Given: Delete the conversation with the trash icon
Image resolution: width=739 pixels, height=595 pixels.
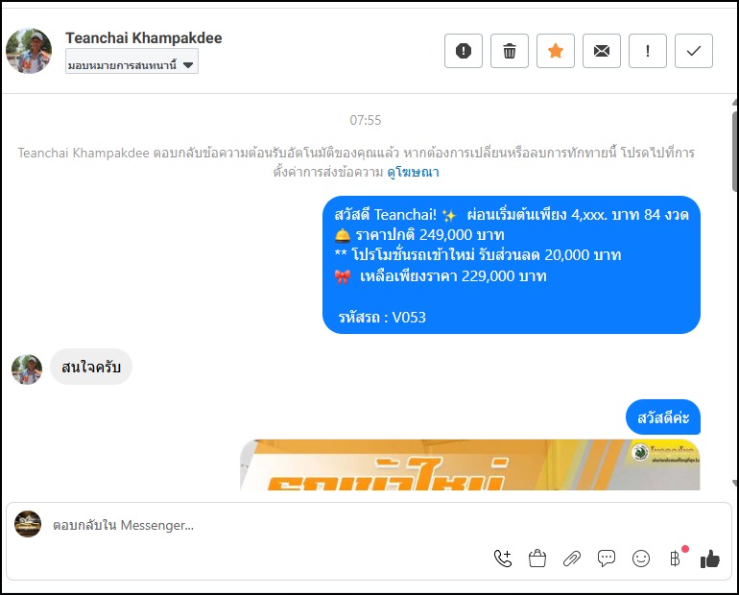Looking at the screenshot, I should click(510, 51).
